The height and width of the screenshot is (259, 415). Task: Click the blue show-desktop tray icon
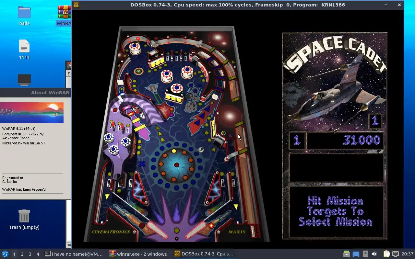point(356,254)
